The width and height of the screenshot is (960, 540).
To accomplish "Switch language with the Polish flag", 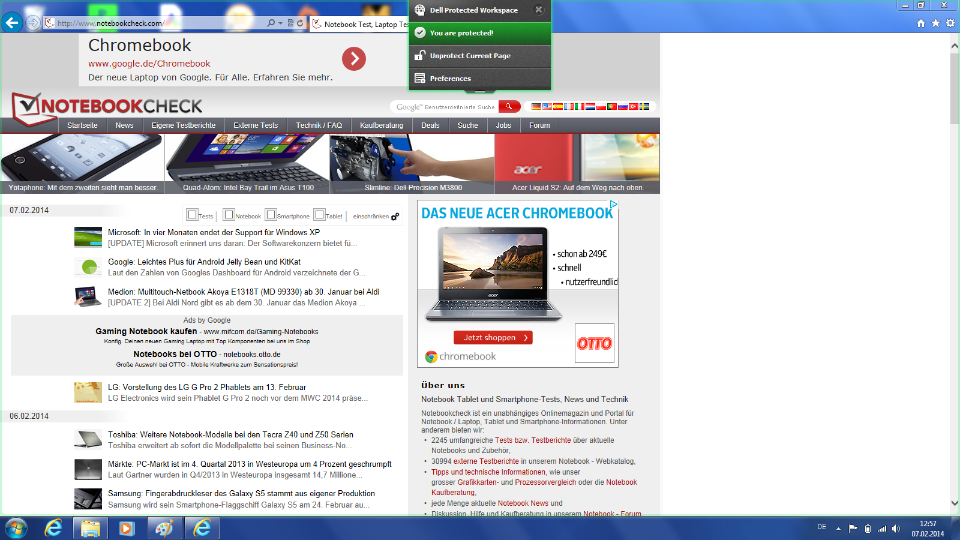I will click(x=601, y=107).
